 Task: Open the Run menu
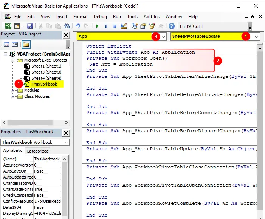[x=117, y=17]
